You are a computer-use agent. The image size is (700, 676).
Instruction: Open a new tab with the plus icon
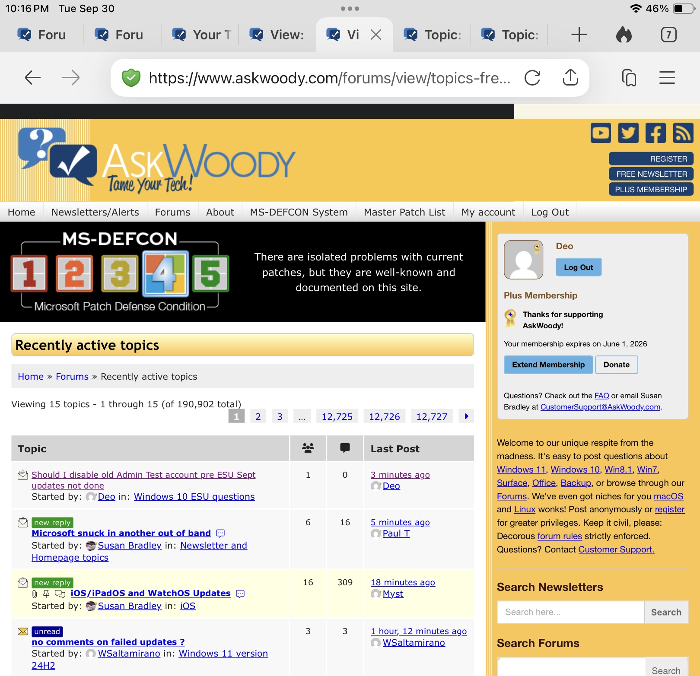[579, 34]
